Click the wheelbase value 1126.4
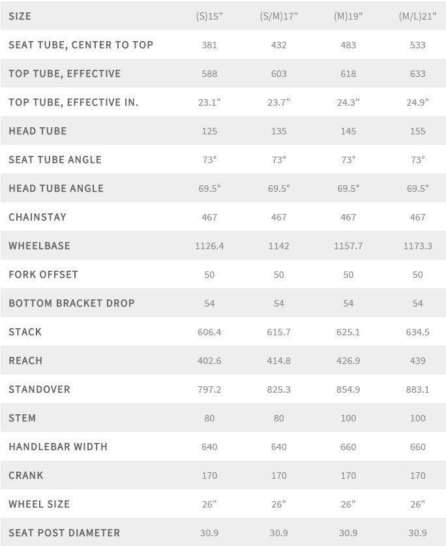The image size is (446, 546). (209, 246)
